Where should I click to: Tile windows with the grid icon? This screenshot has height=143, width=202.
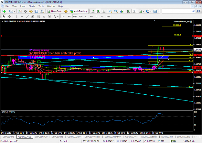point(122,11)
